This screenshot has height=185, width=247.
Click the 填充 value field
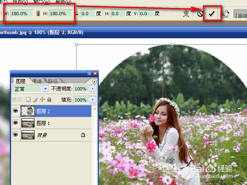click(x=82, y=100)
